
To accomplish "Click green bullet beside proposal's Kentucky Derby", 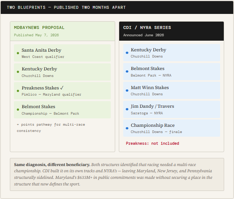I will click(18, 72).
